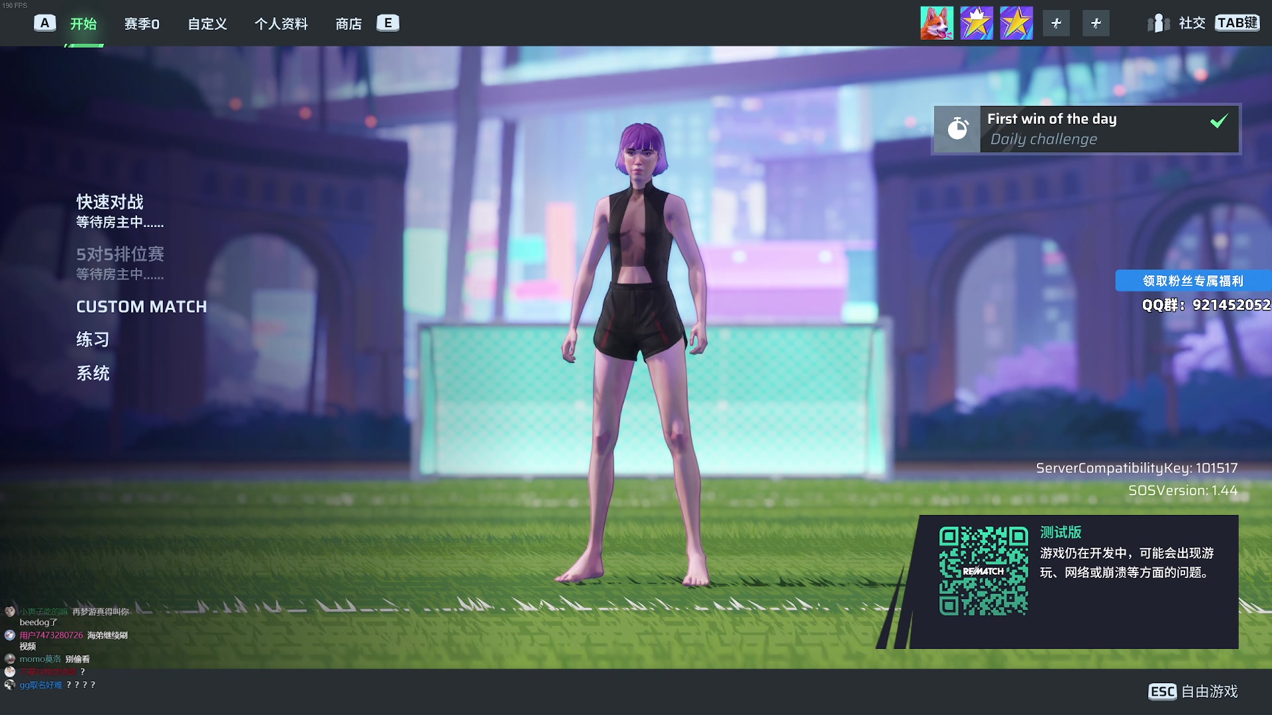Open First win of the day challenge
This screenshot has width=1272, height=715.
pyautogui.click(x=1086, y=129)
